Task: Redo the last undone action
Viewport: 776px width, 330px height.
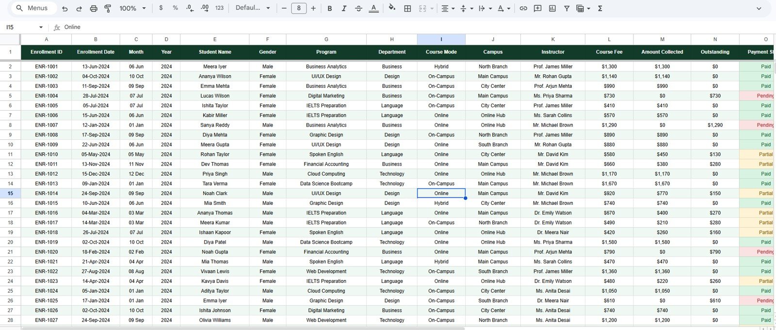Action: click(79, 8)
